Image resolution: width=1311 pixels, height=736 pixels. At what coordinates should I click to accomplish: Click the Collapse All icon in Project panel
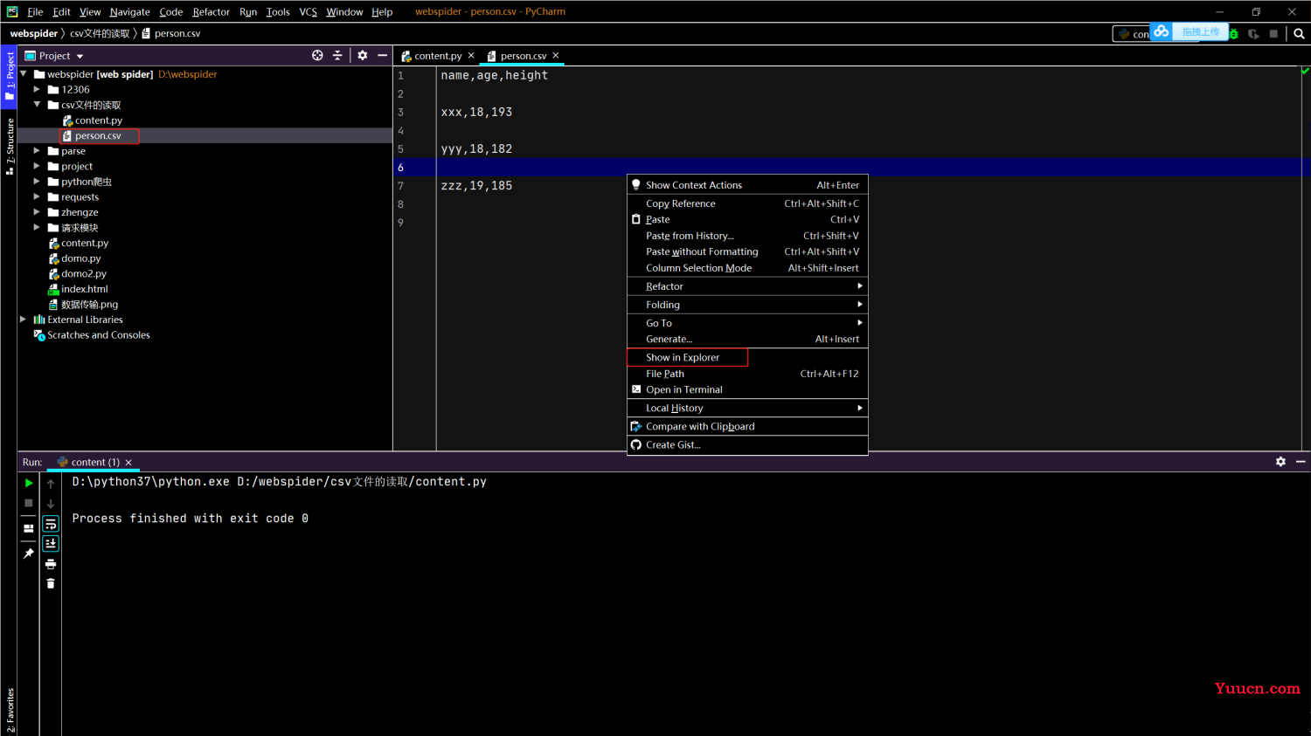point(337,55)
